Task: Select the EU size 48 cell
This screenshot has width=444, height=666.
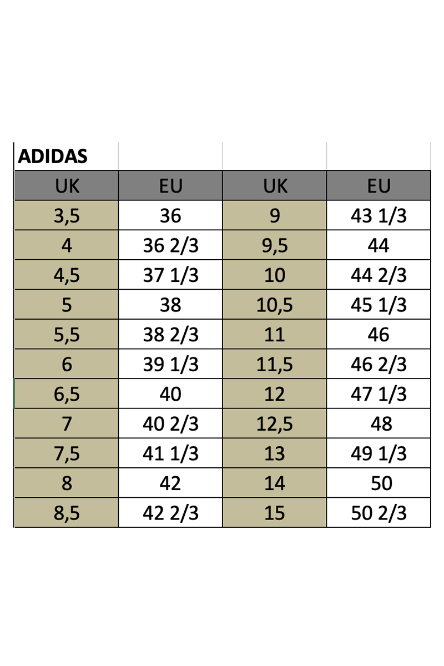Action: 379,424
